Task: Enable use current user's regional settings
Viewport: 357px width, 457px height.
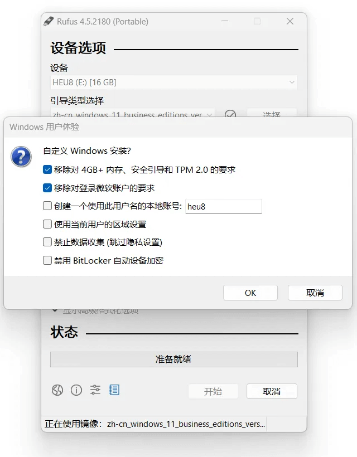Action: [x=47, y=224]
